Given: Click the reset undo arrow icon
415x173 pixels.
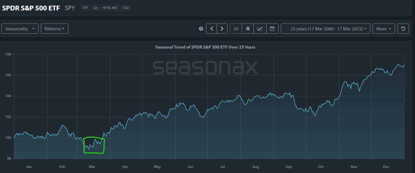Looking at the screenshot, I should coord(403,29).
